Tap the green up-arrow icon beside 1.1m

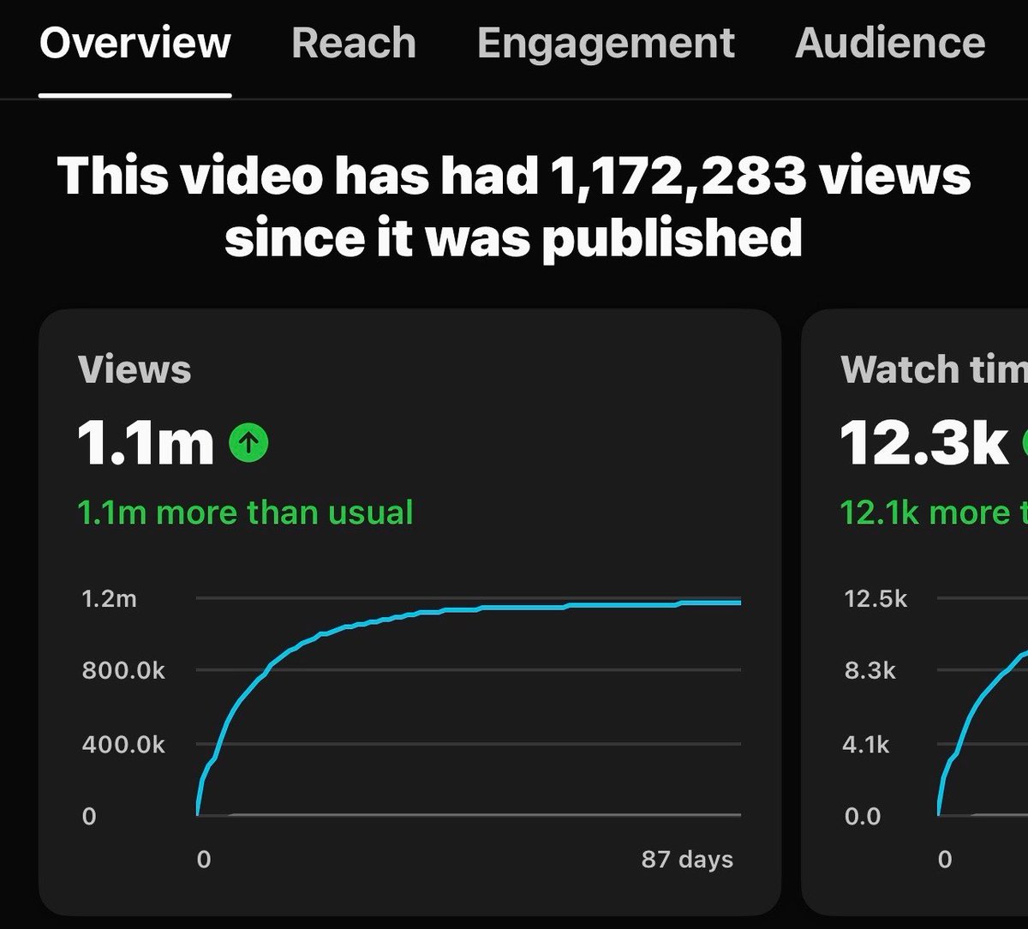(248, 443)
